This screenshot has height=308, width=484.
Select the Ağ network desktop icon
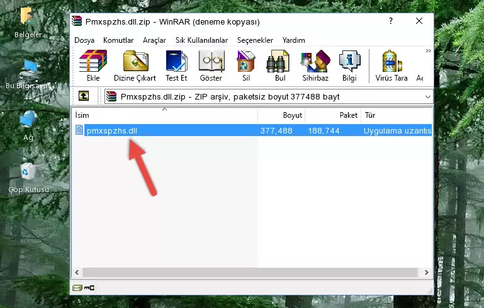point(28,126)
